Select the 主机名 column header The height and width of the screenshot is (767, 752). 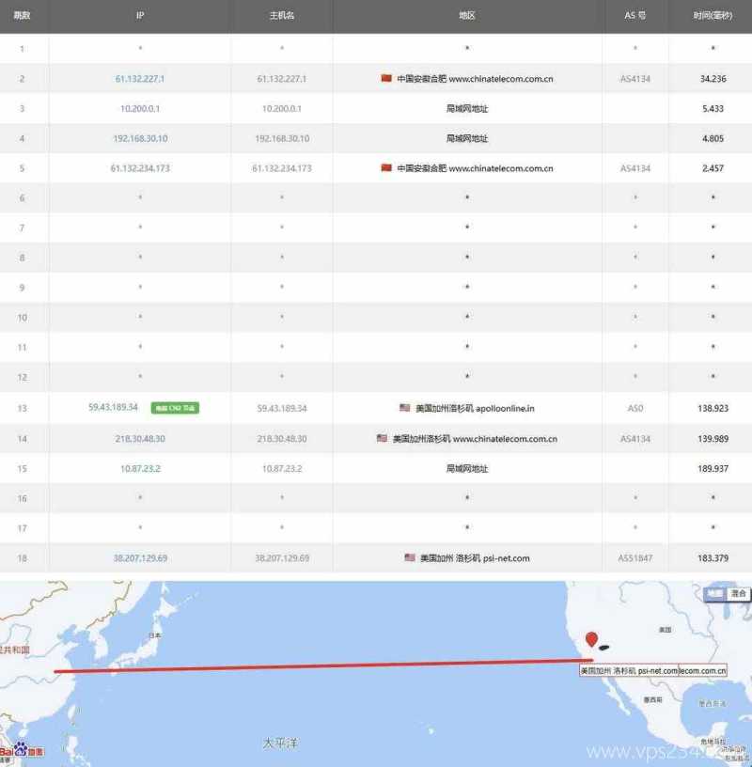tap(281, 15)
